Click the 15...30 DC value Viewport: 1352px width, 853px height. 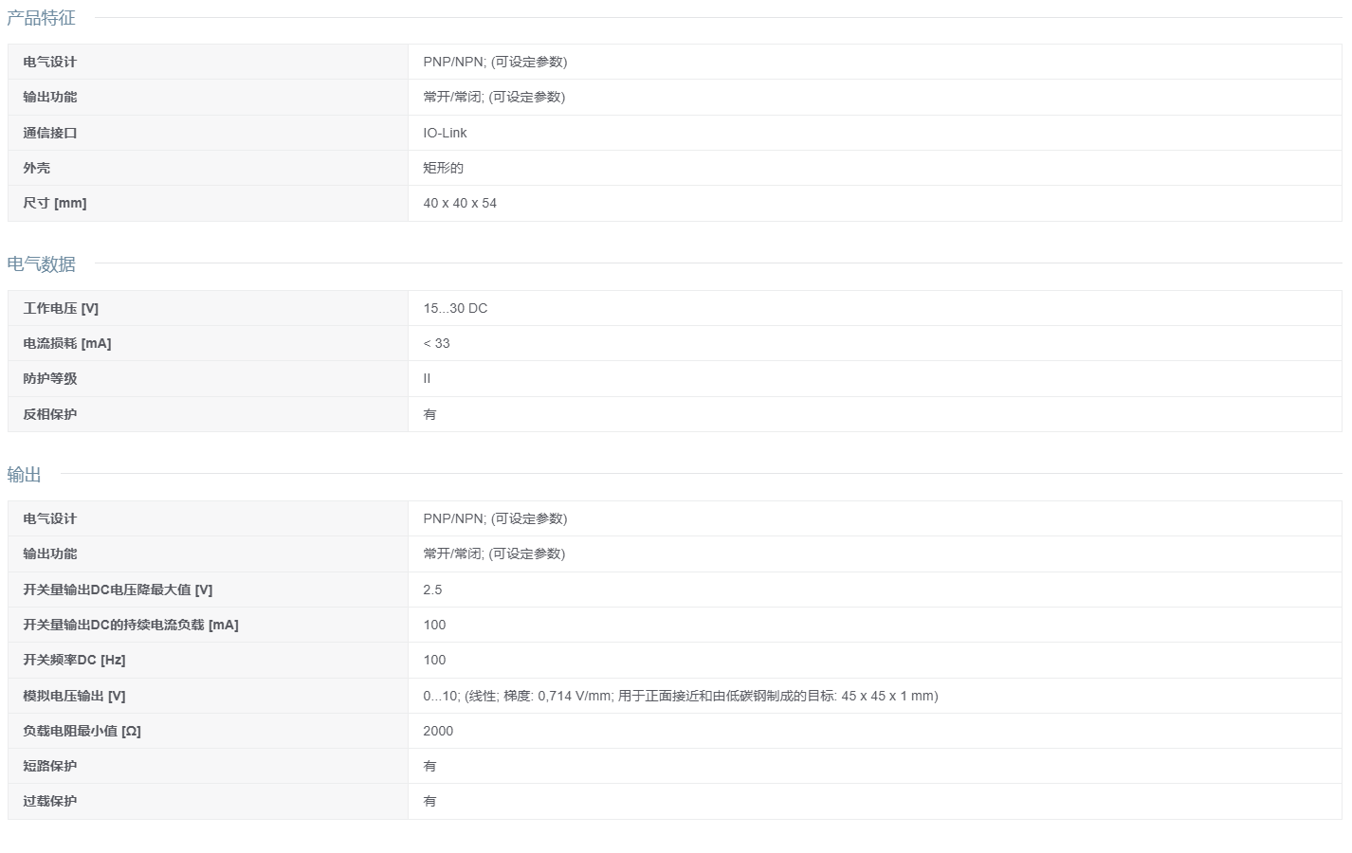455,308
